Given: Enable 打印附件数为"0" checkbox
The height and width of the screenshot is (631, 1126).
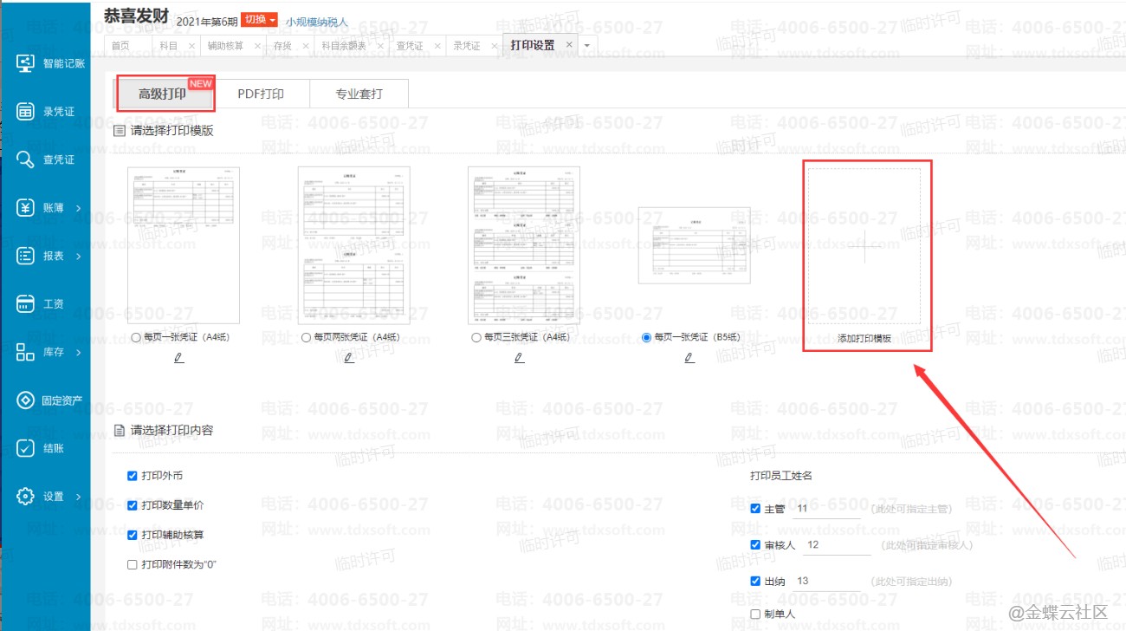Looking at the screenshot, I should 133,564.
